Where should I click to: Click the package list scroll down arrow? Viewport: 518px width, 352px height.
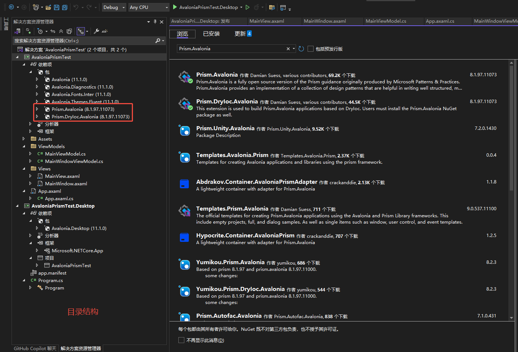point(511,318)
